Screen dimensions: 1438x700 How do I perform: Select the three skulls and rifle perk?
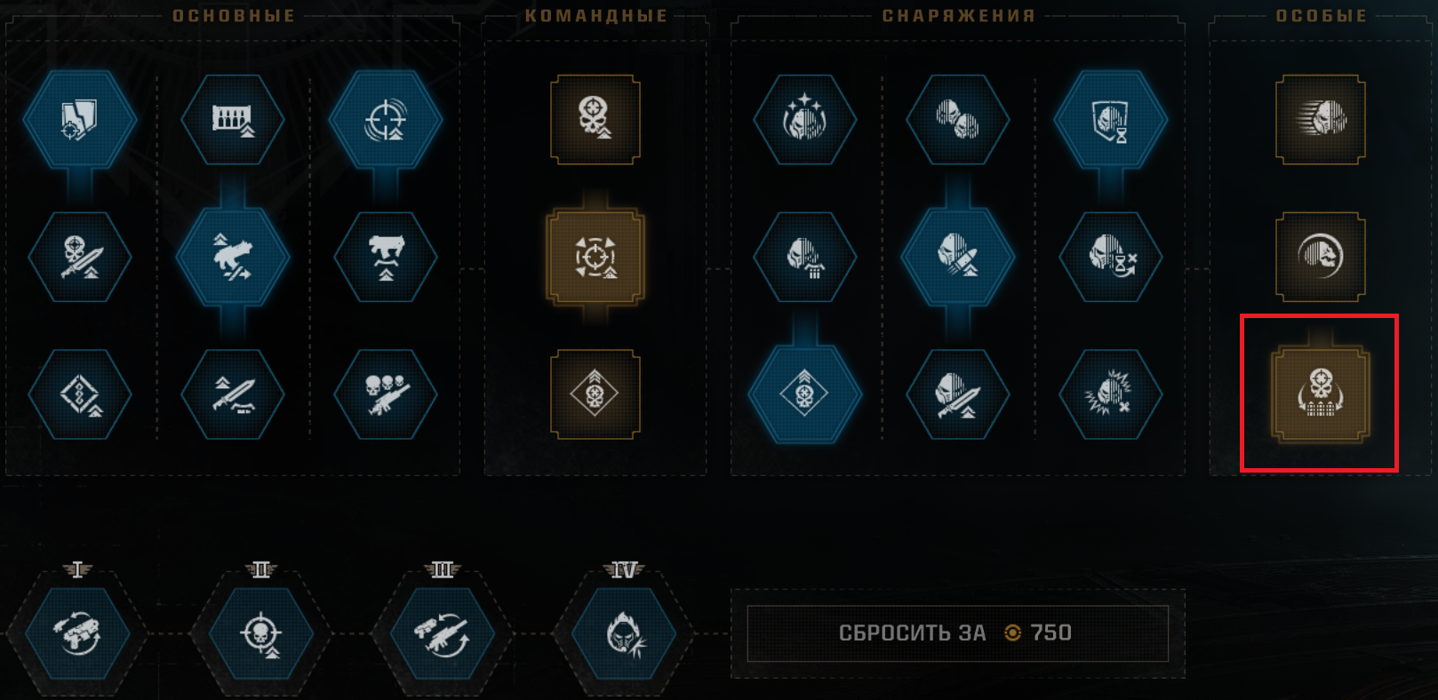[x=386, y=394]
